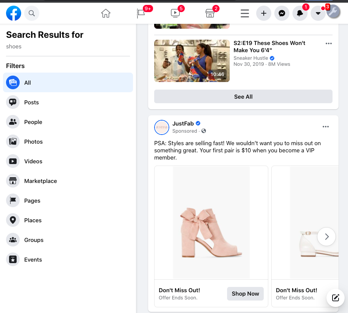Open the account menu dropdown arrow

318,13
